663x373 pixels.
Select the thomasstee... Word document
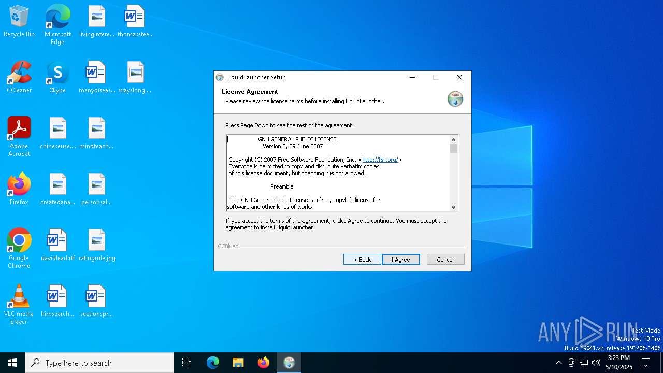[135, 21]
